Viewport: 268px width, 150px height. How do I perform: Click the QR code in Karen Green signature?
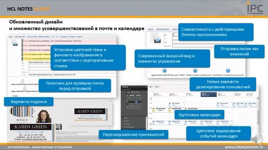(x=59, y=127)
